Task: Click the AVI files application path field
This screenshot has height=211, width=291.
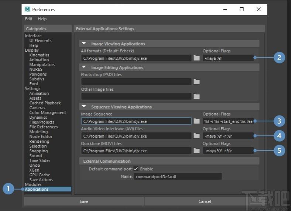Action: pyautogui.click(x=136, y=136)
